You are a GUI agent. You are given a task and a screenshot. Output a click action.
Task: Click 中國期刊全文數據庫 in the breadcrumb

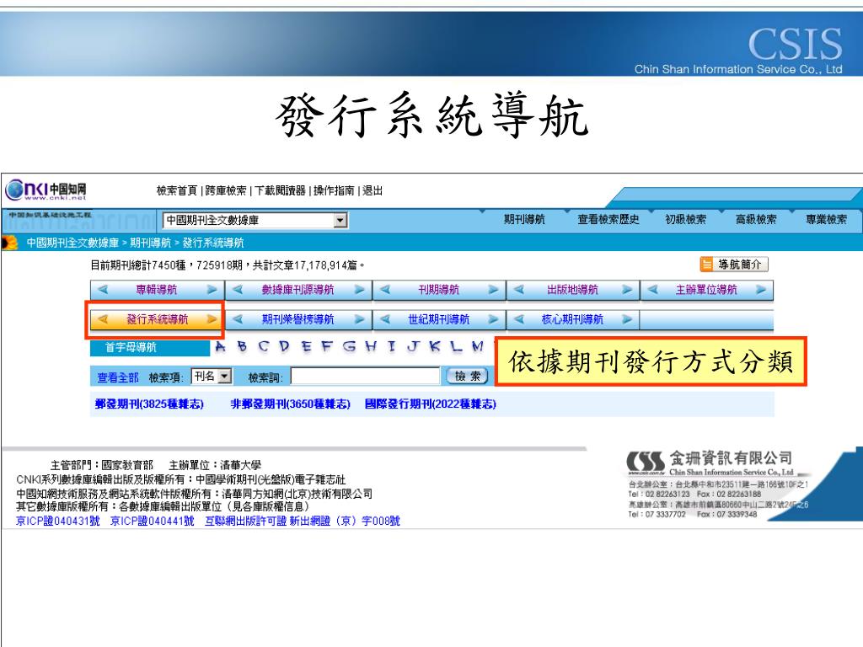[72, 243]
